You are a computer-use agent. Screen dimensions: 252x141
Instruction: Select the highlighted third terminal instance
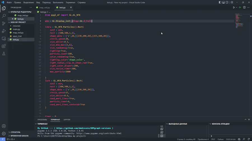pos(162,136)
